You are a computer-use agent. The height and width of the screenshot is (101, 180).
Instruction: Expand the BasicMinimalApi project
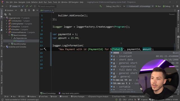9,44
